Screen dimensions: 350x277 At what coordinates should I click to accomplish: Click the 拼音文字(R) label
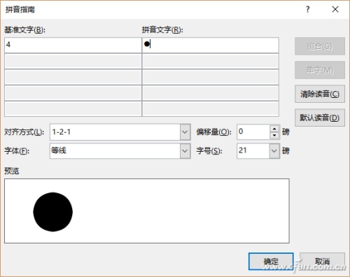tap(162, 30)
